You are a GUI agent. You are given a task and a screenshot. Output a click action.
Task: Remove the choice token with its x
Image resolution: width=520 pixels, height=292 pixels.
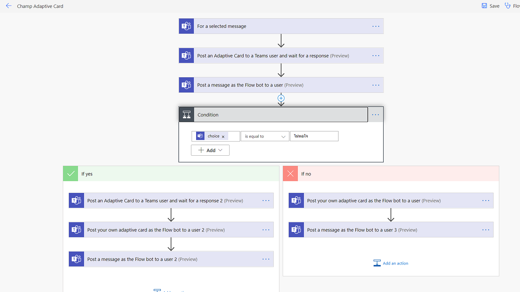(x=223, y=136)
